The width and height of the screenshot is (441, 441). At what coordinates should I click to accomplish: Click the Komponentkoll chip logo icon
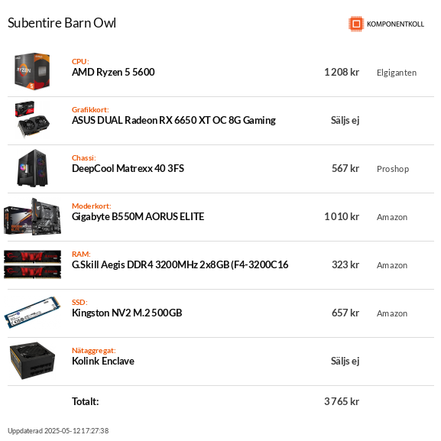356,24
